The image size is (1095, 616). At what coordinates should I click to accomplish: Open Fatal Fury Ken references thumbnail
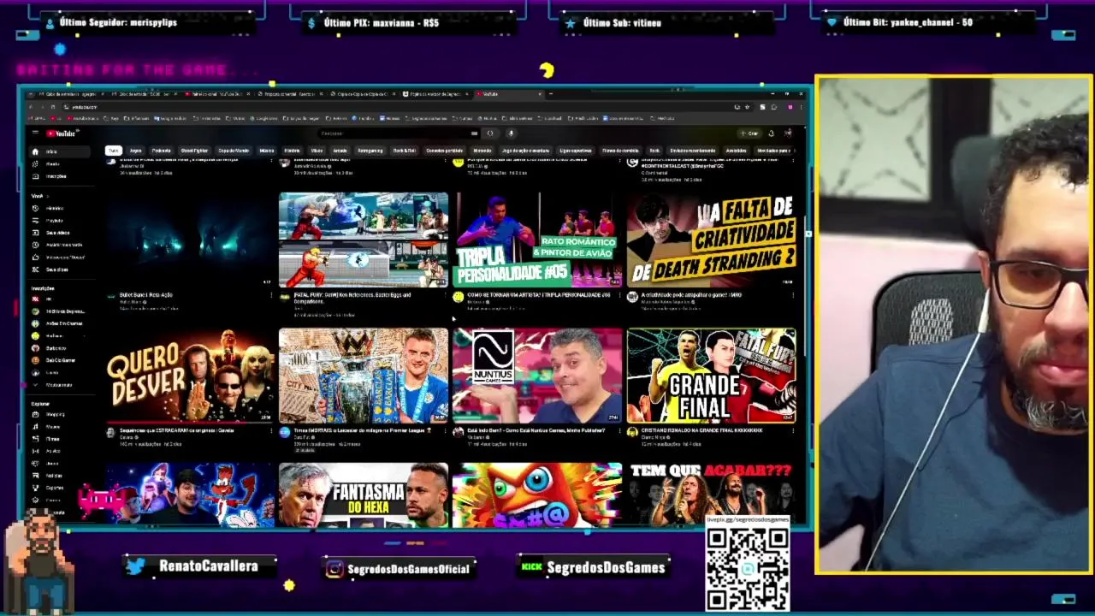pos(364,240)
